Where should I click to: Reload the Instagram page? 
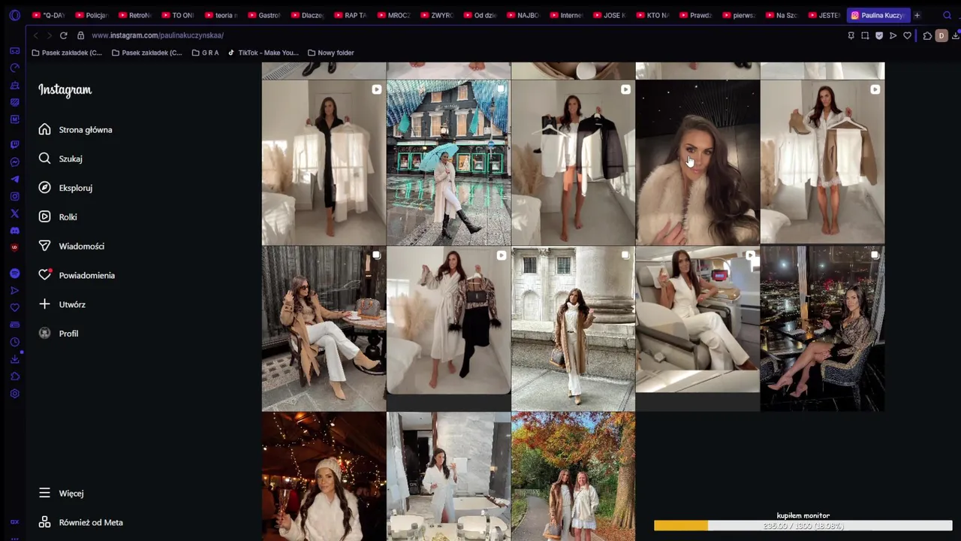(63, 35)
